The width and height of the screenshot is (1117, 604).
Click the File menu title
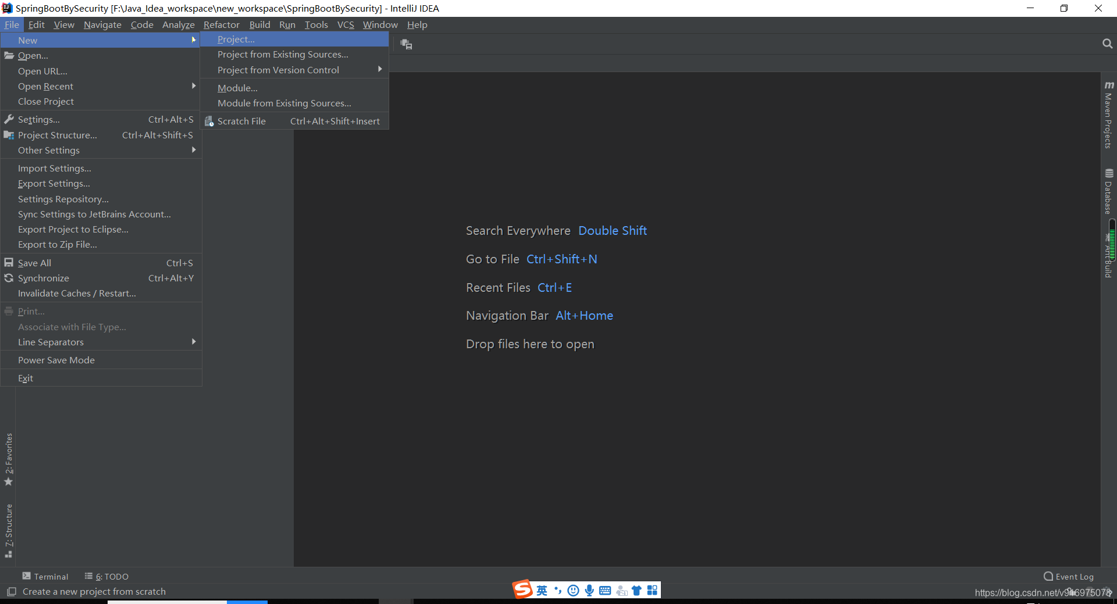click(x=12, y=24)
